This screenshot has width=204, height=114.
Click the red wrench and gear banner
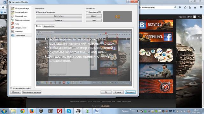156,86
